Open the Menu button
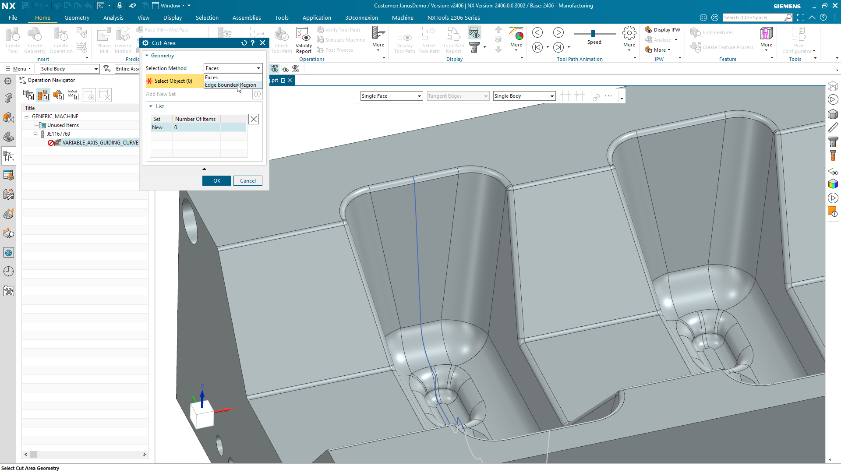 click(18, 69)
